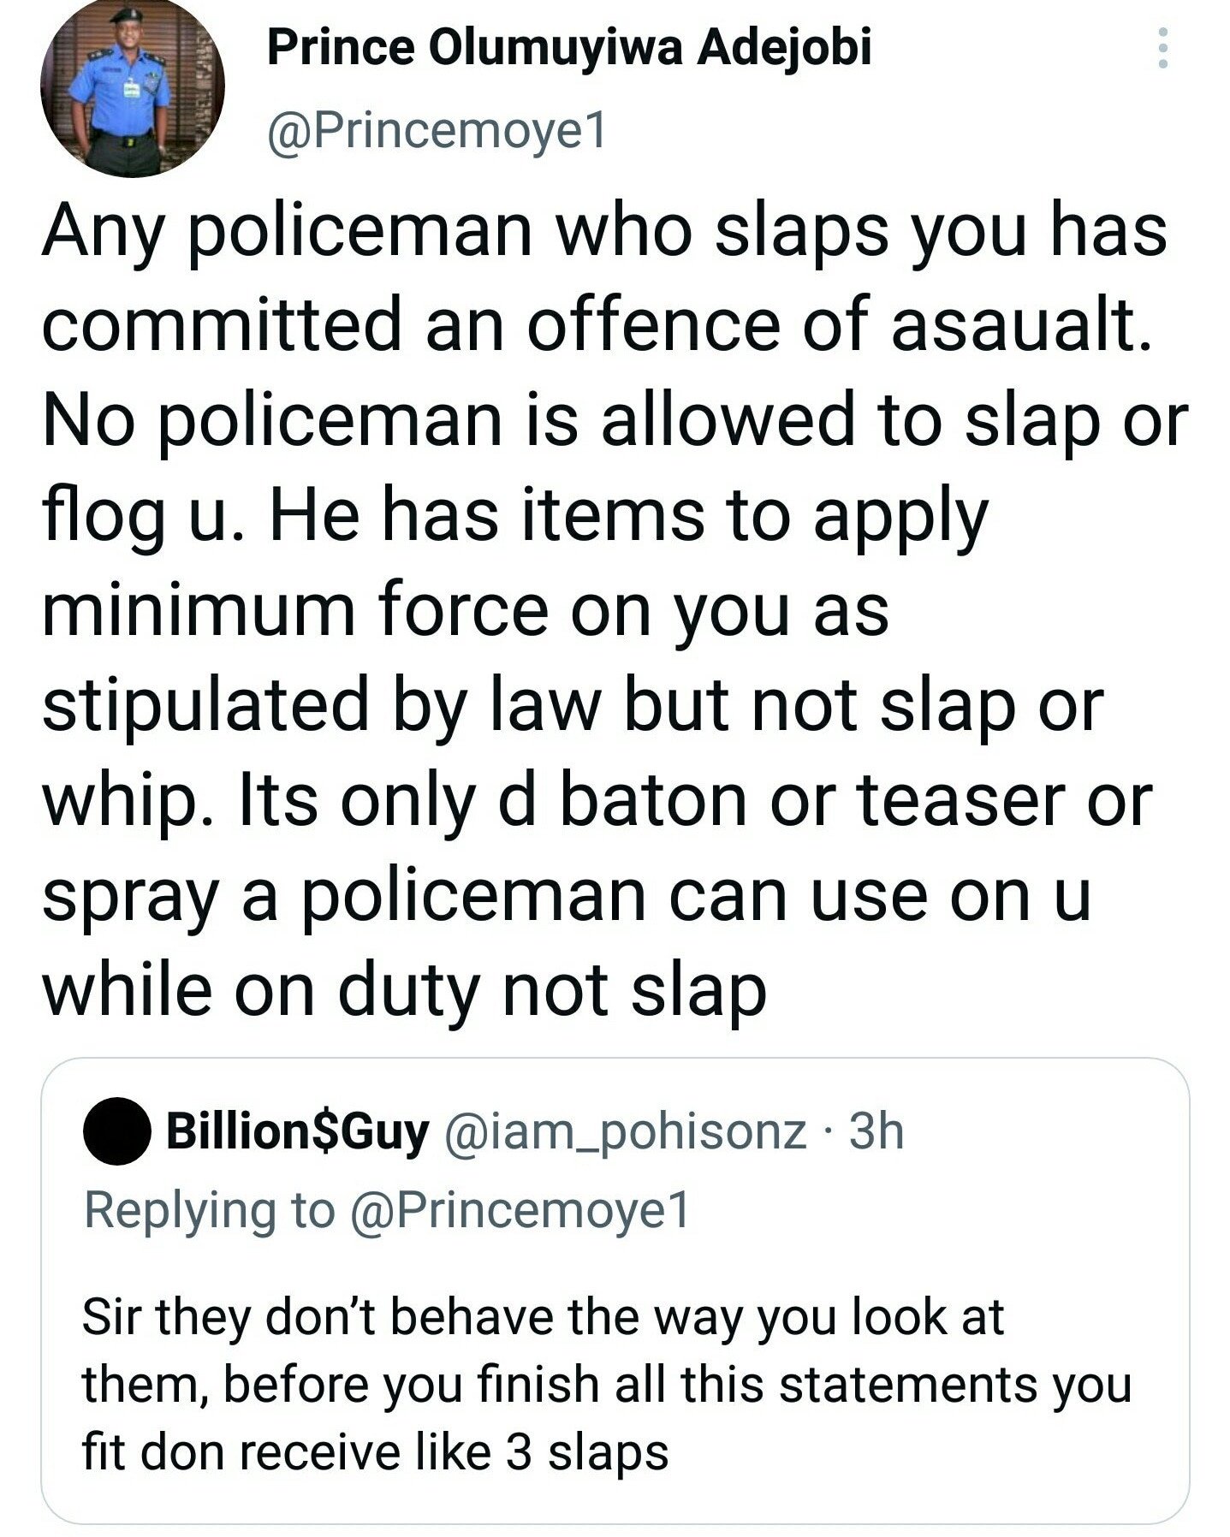This screenshot has height=1537, width=1230.
Task: Click the "Replying to" label text
Action: (209, 1210)
